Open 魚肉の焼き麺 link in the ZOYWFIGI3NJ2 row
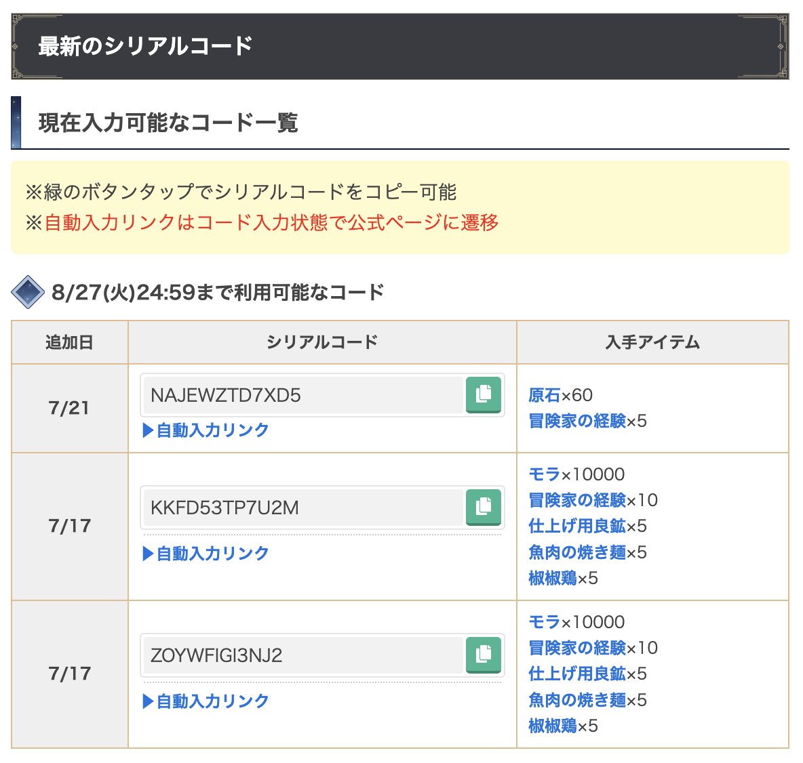The height and width of the screenshot is (763, 803). (x=577, y=699)
